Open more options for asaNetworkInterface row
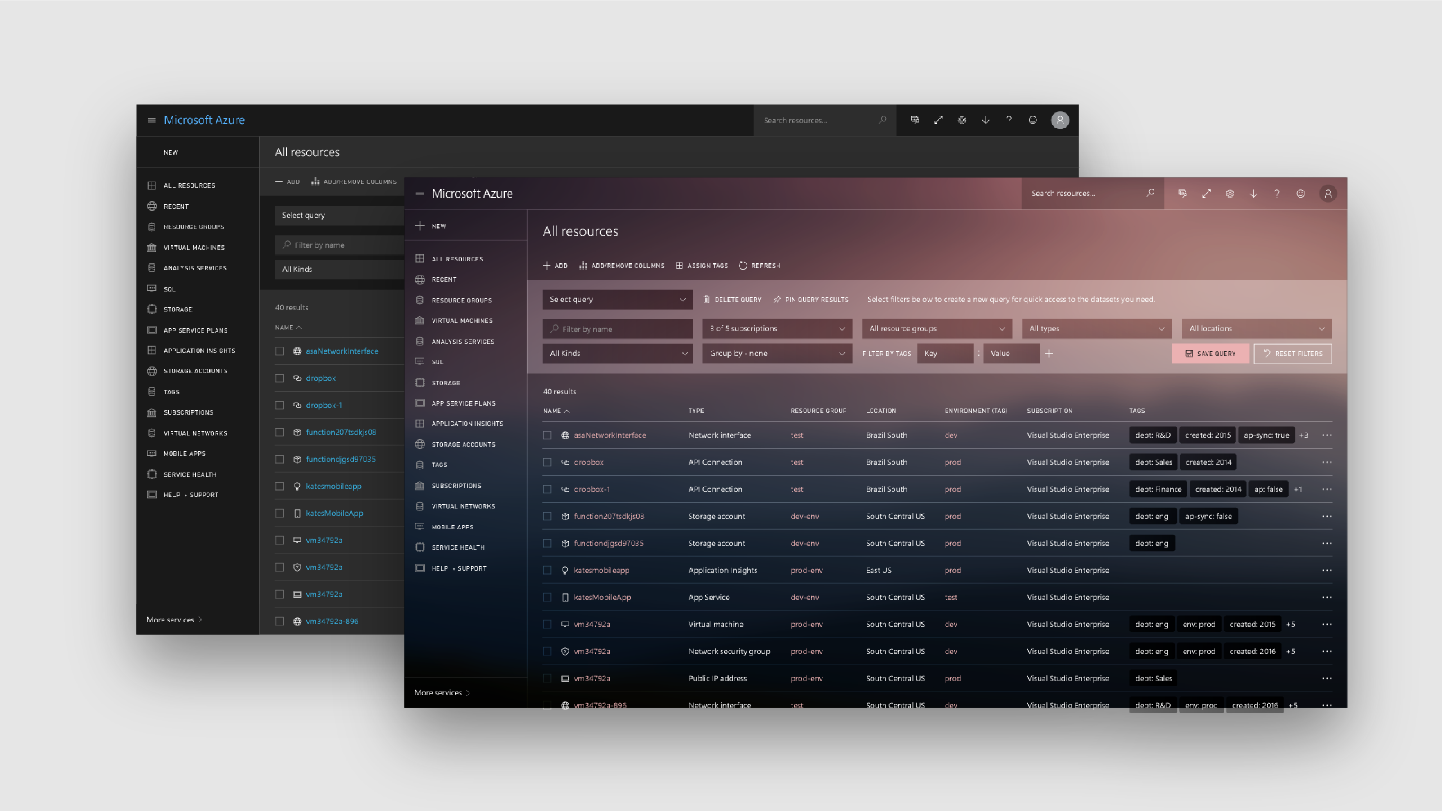The width and height of the screenshot is (1442, 811). 1327,435
